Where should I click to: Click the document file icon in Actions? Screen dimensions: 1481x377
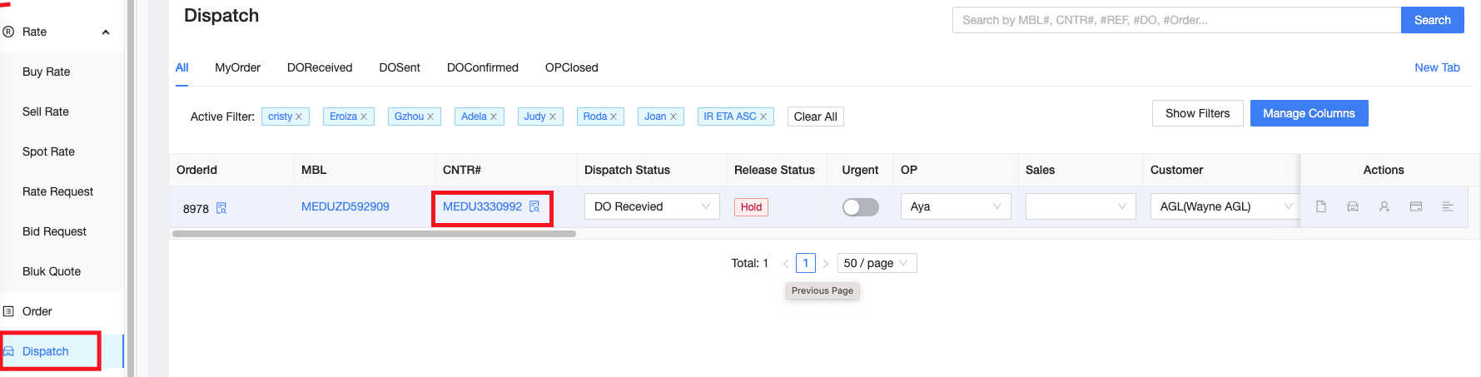1321,206
